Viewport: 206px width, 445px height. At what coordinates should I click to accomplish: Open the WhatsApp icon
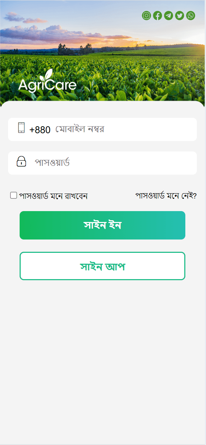click(x=191, y=15)
